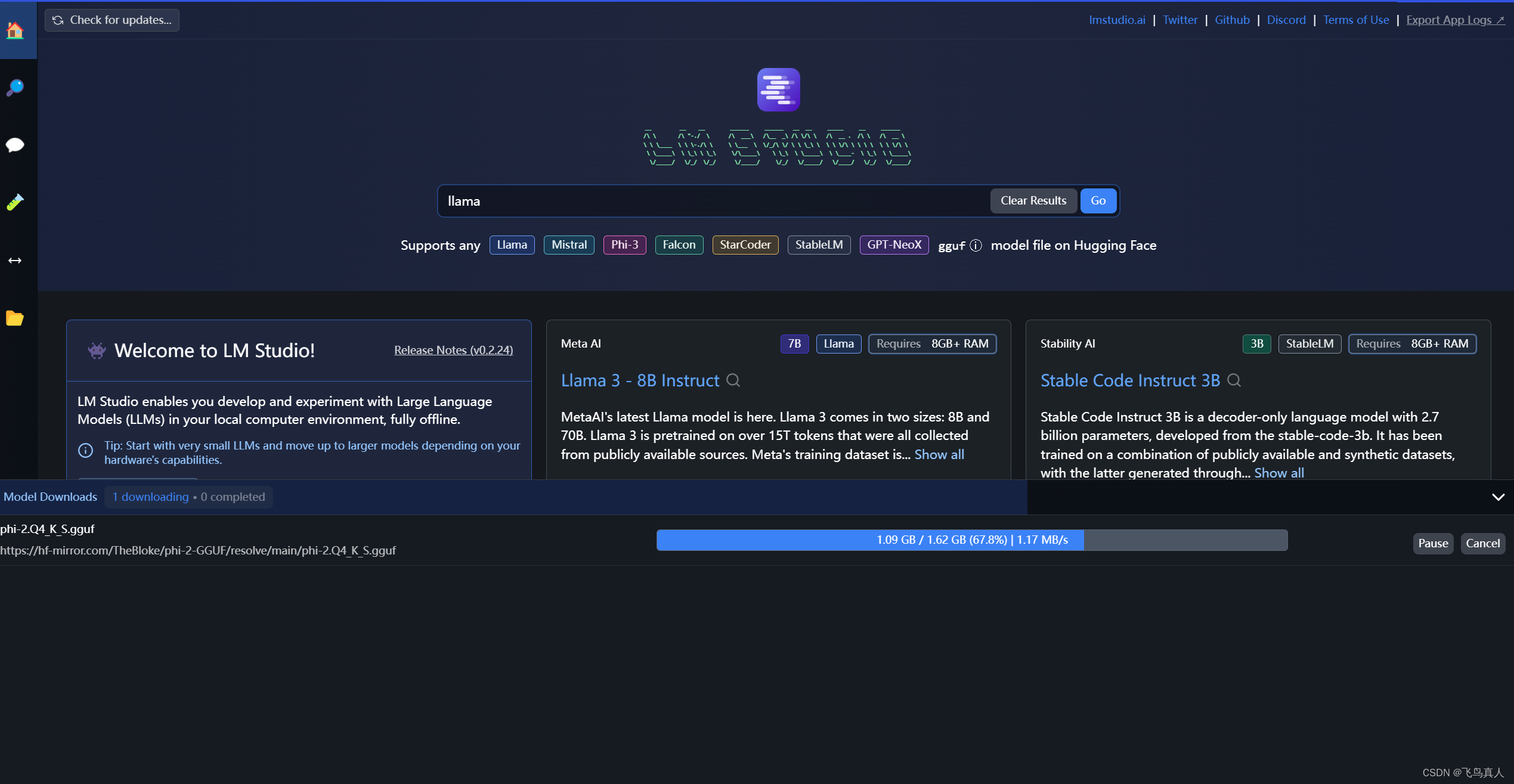Open the Home sidebar icon
This screenshot has width=1514, height=784.
pos(15,30)
